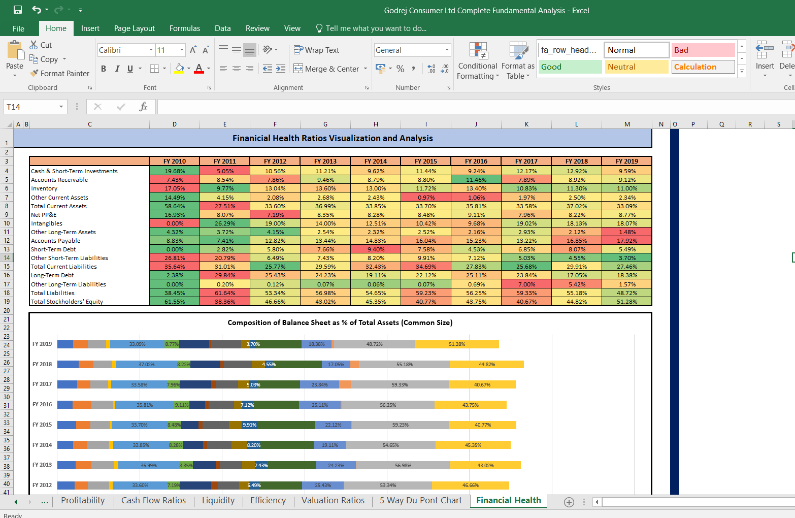The height and width of the screenshot is (518, 795).
Task: Click the Decrease Indent icon
Action: pos(268,69)
